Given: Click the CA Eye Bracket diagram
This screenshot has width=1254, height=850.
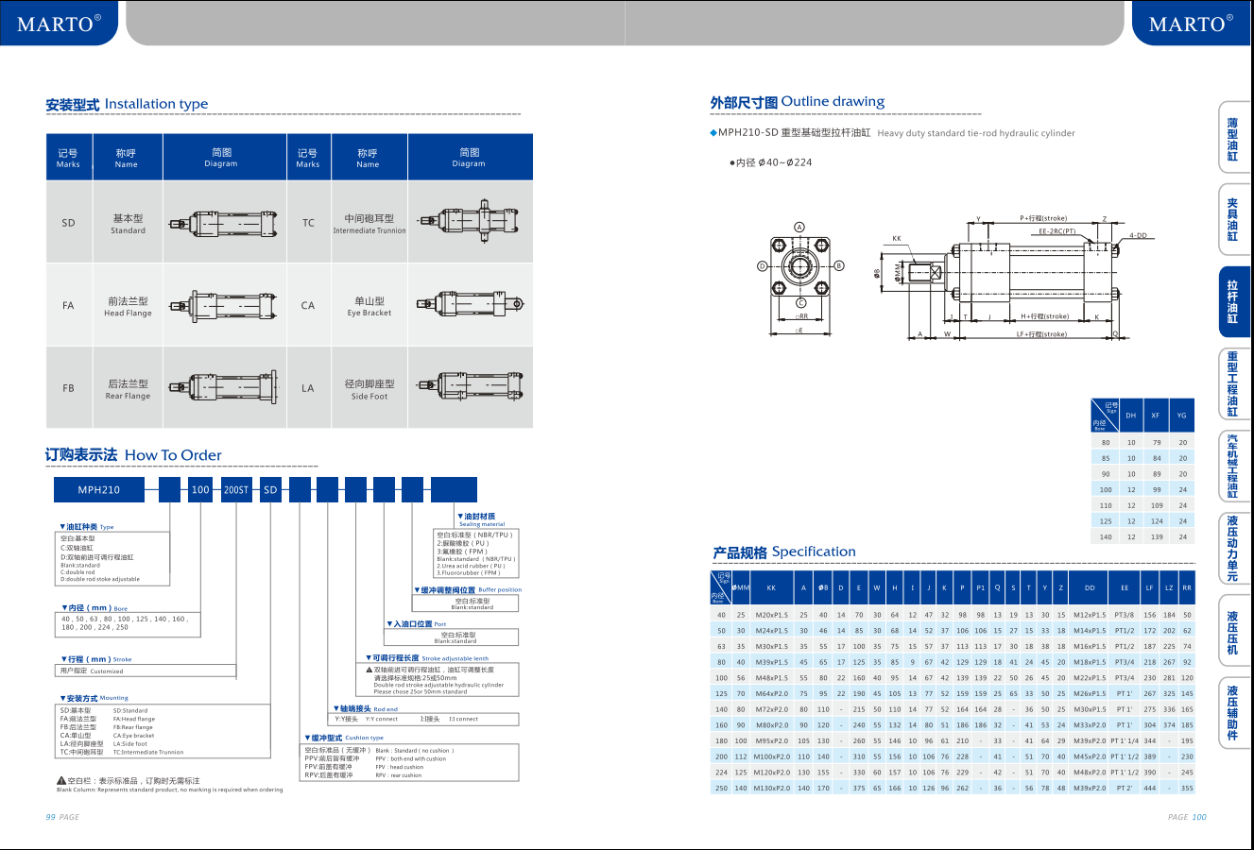Looking at the screenshot, I should (470, 304).
